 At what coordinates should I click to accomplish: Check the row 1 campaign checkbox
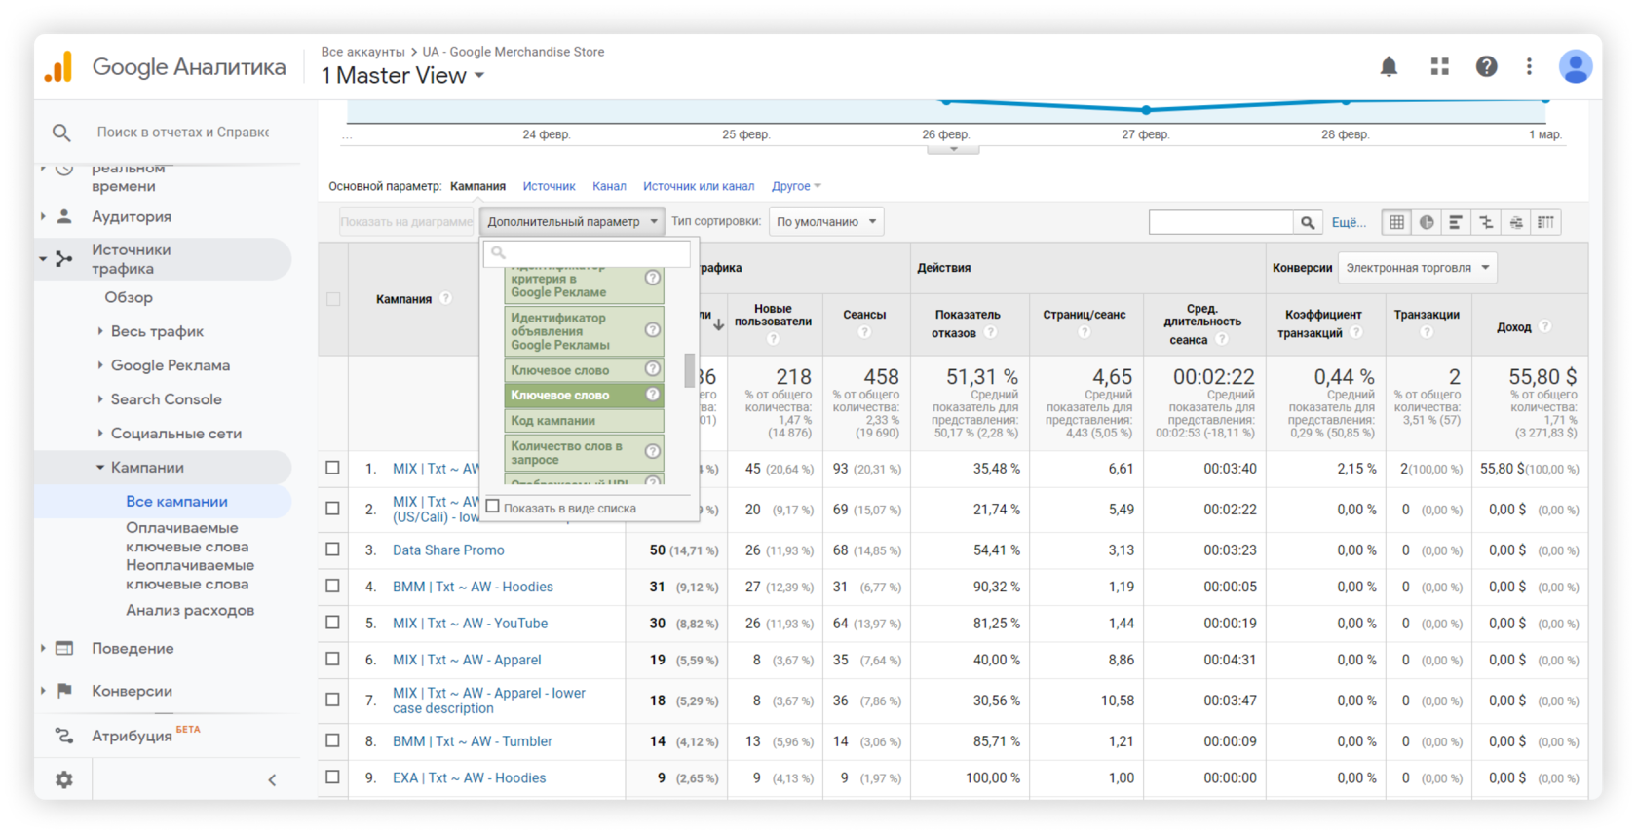coord(332,468)
